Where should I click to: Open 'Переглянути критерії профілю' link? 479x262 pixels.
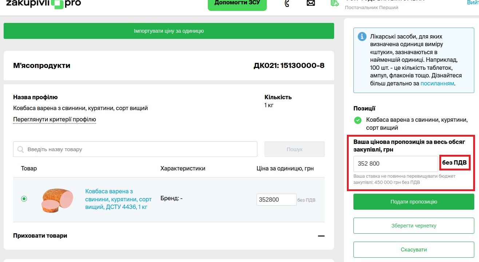click(55, 120)
